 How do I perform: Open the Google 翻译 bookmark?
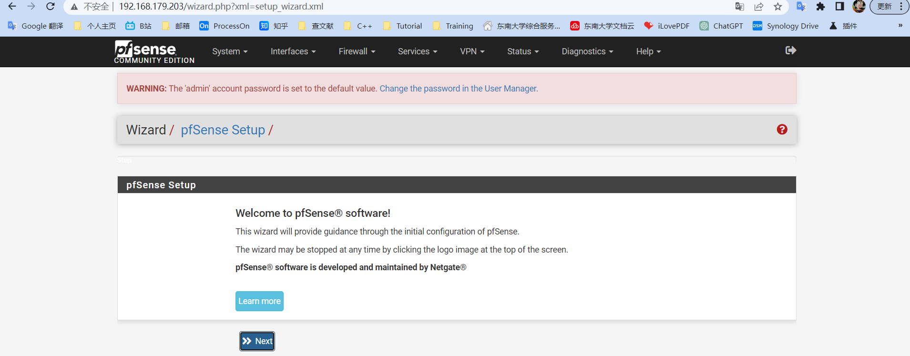pos(36,26)
